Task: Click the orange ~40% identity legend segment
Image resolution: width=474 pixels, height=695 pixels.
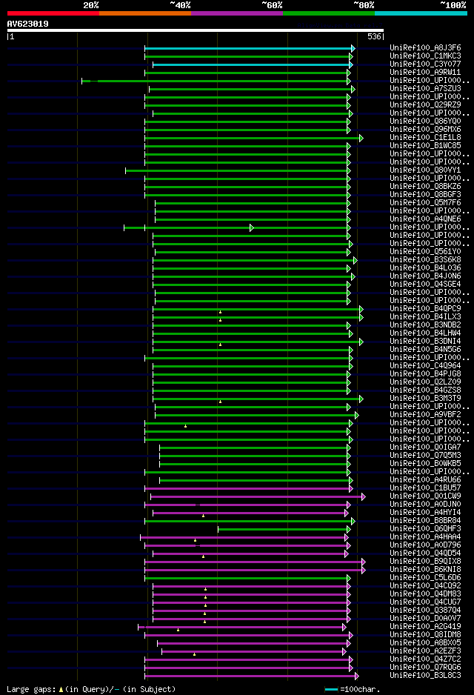Action: (x=145, y=13)
